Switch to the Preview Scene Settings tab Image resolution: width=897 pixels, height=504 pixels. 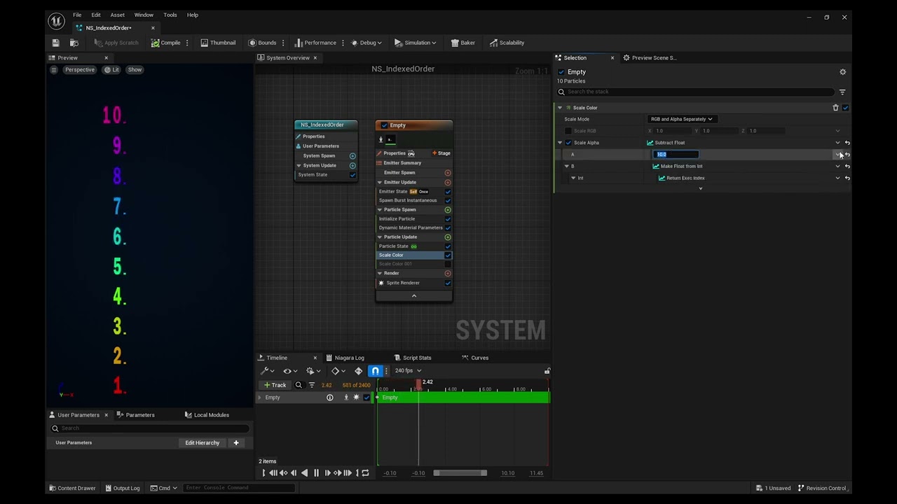[650, 58]
